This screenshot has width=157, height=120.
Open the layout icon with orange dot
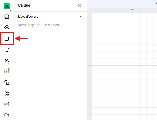pyautogui.click(x=7, y=71)
